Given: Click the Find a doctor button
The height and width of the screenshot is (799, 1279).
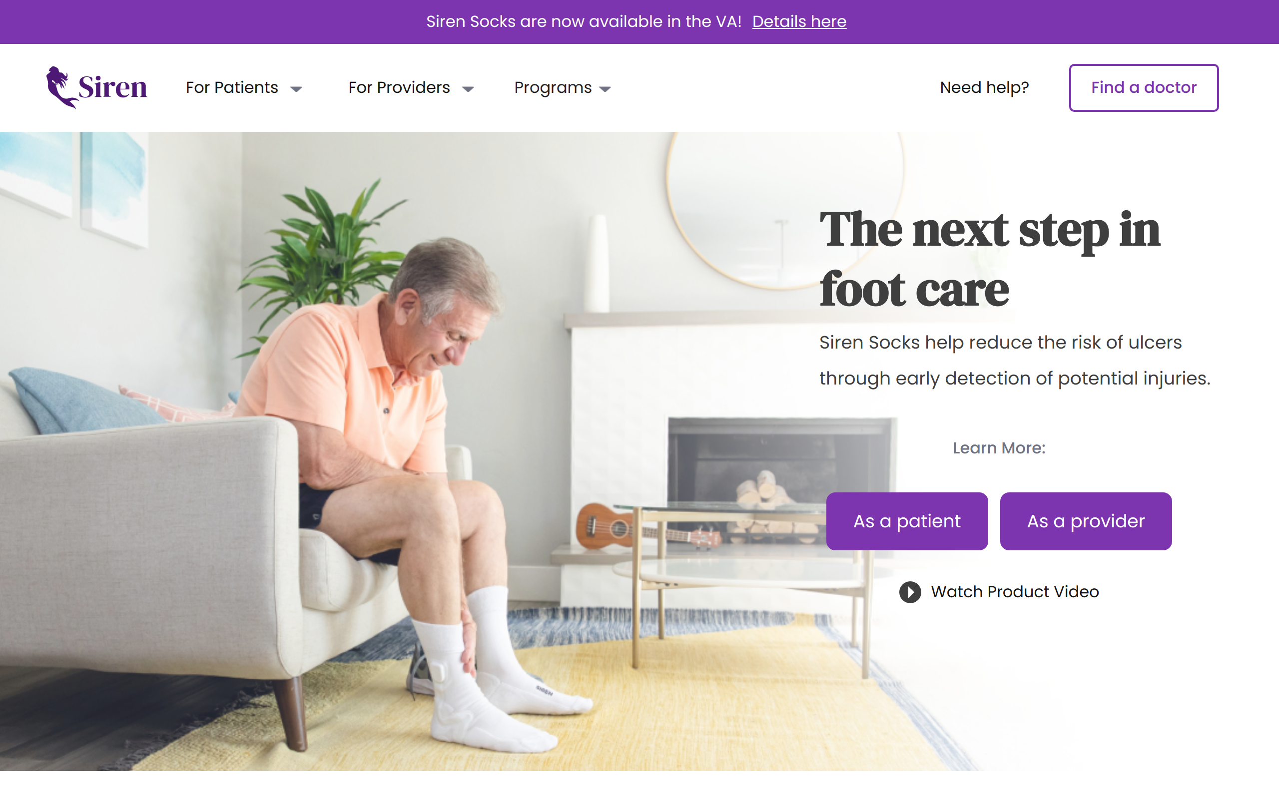Looking at the screenshot, I should coord(1144,88).
